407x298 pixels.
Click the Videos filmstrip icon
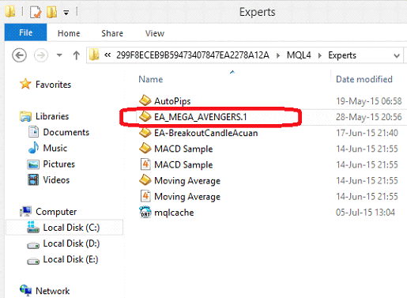pos(33,180)
